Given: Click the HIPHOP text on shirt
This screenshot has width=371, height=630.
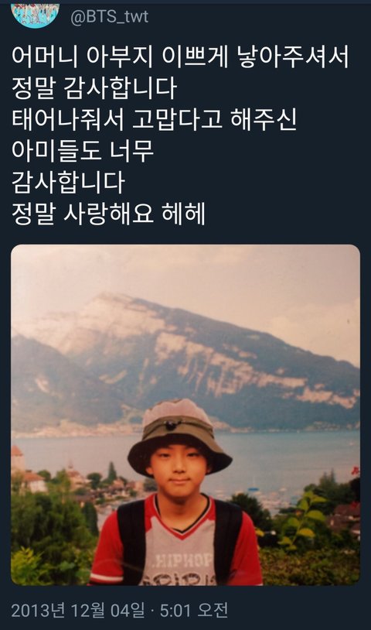Looking at the screenshot, I should pos(185,560).
